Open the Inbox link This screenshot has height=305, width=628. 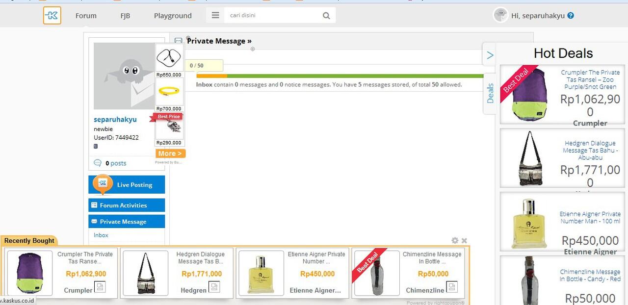pyautogui.click(x=101, y=235)
